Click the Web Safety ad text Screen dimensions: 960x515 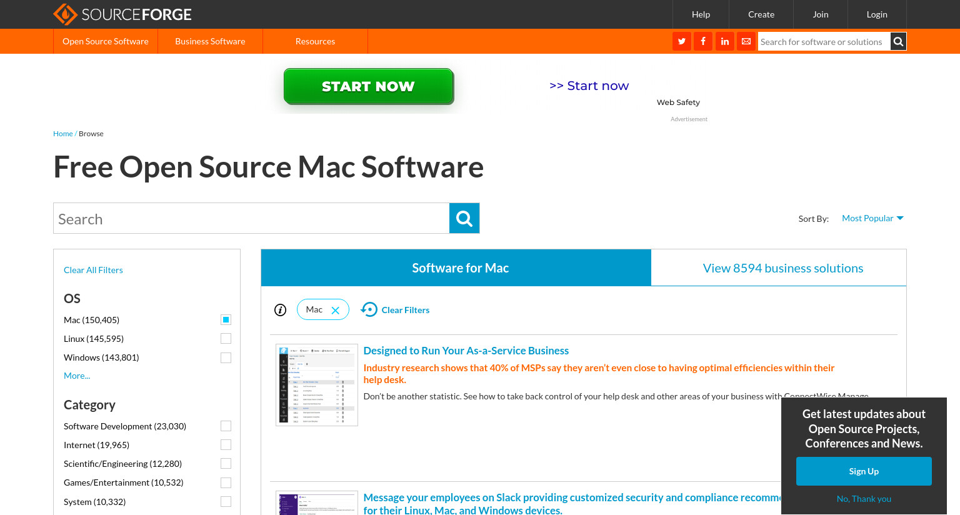click(678, 102)
